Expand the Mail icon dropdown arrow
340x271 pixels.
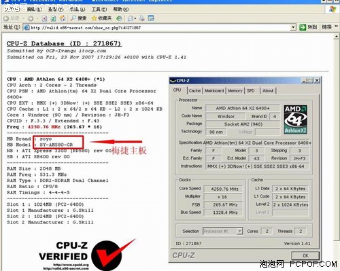pyautogui.click(x=135, y=18)
